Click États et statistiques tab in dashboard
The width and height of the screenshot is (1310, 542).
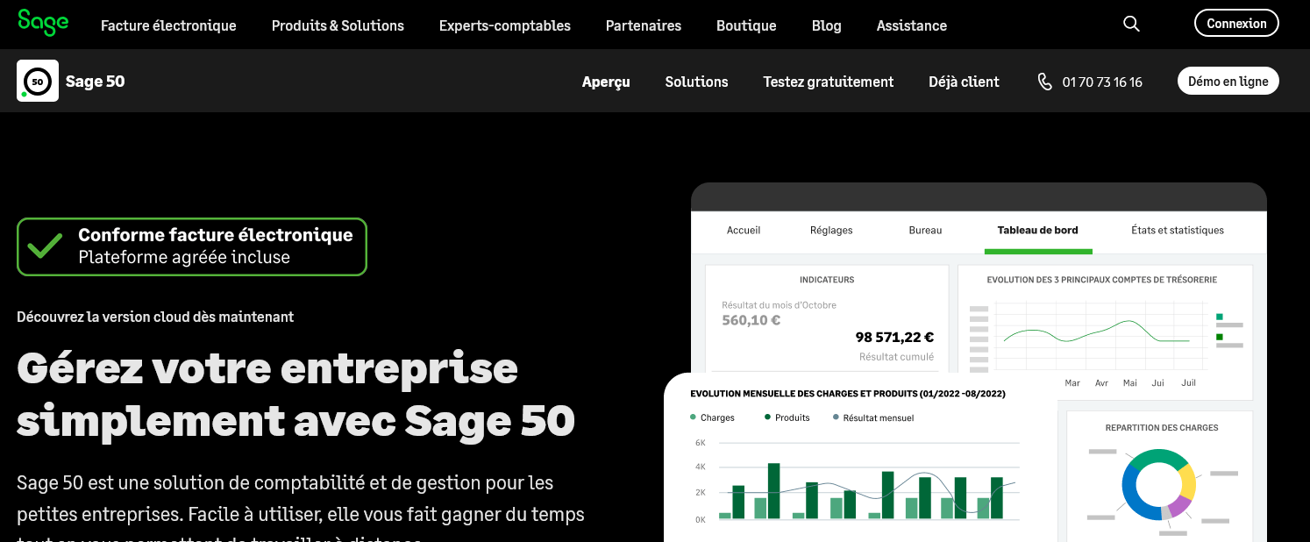pos(1178,230)
